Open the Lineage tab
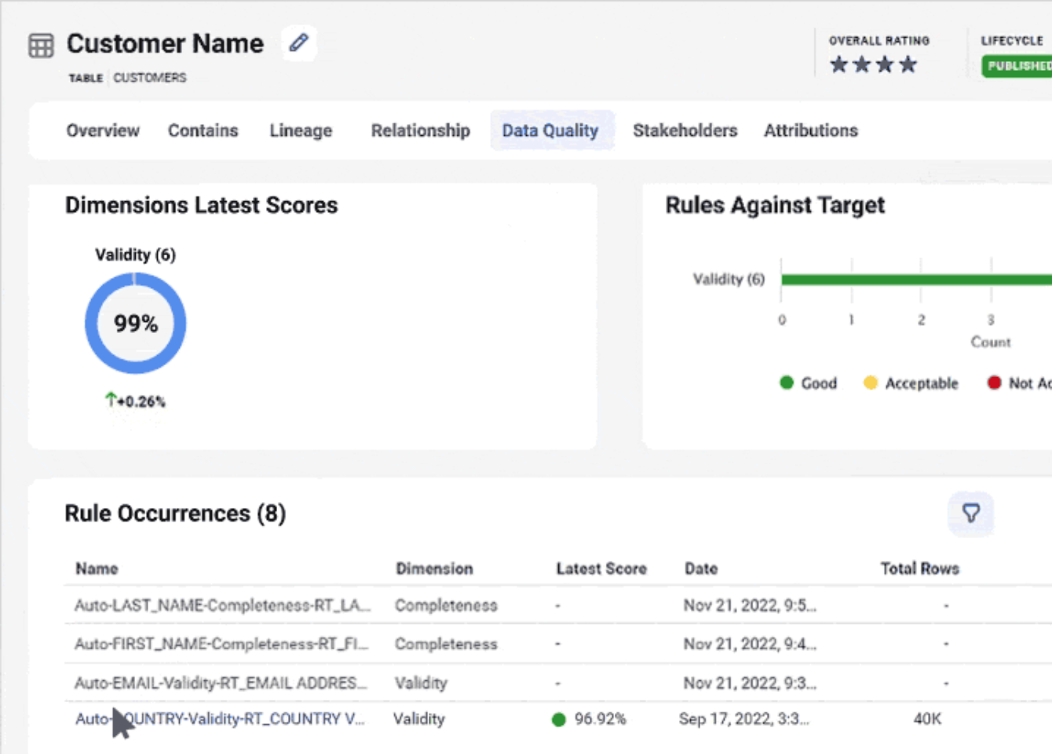The image size is (1052, 754). click(x=301, y=130)
